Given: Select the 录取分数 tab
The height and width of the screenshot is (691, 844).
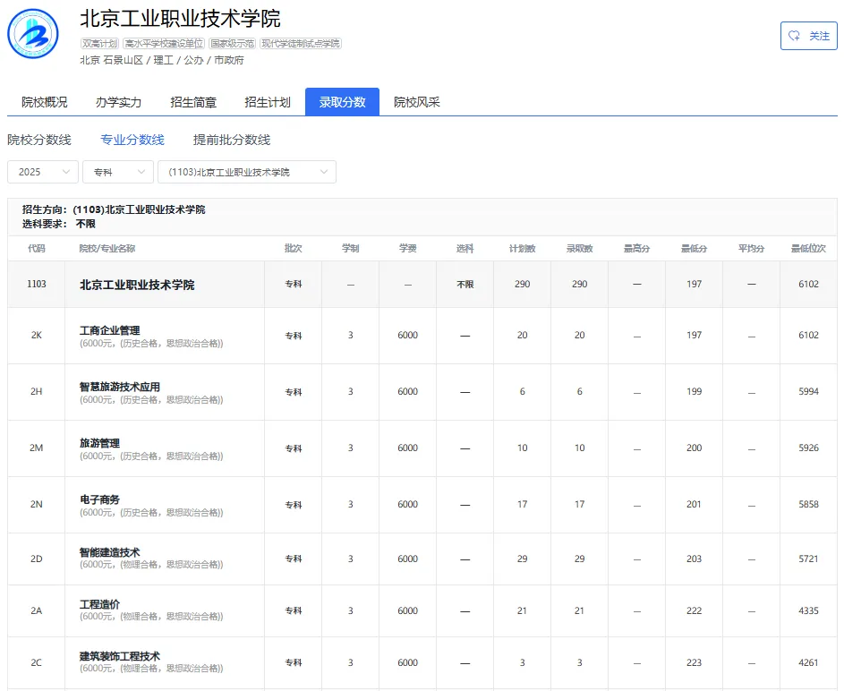Looking at the screenshot, I should pos(342,102).
